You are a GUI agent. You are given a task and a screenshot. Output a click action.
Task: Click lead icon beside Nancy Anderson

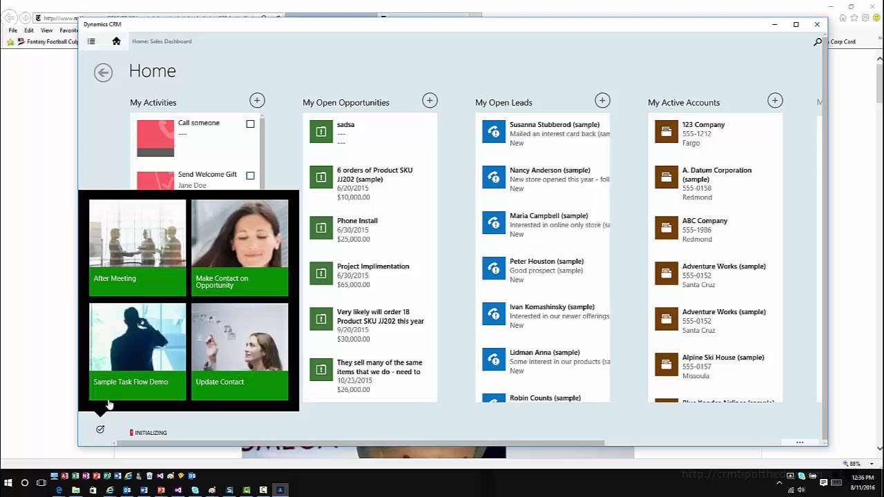click(494, 177)
